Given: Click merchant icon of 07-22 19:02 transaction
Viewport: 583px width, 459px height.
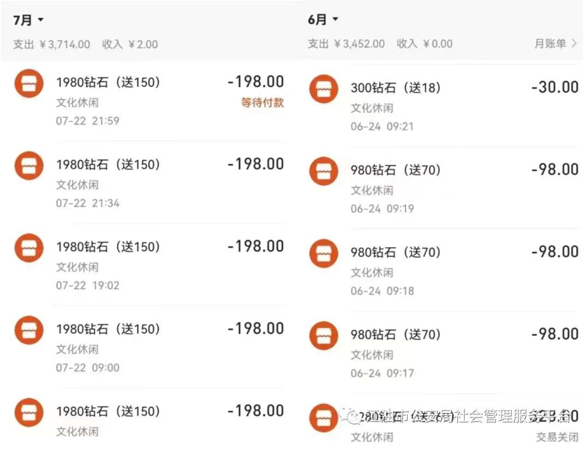Looking at the screenshot, I should pos(29,248).
